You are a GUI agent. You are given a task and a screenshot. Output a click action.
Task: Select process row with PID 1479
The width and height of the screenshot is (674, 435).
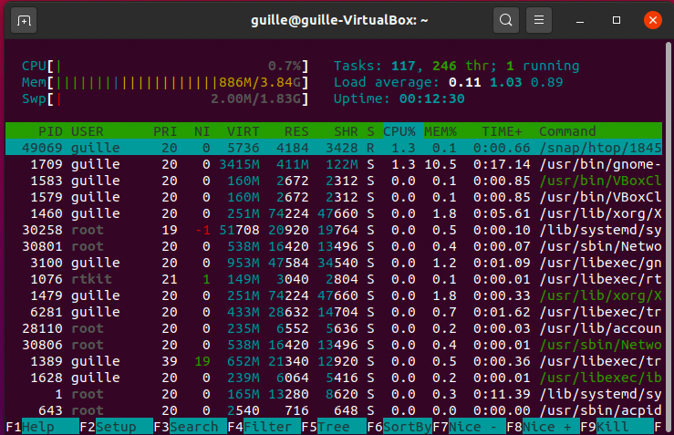(x=334, y=295)
